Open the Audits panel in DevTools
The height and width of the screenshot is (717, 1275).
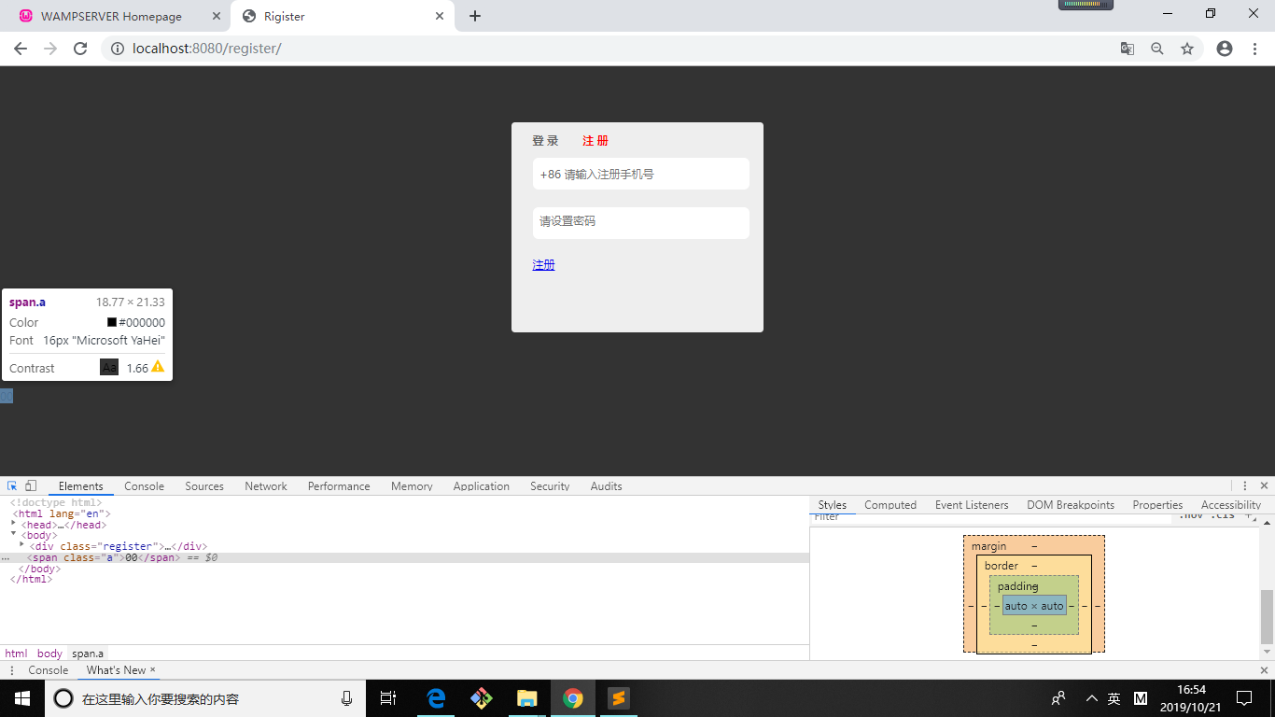click(606, 486)
